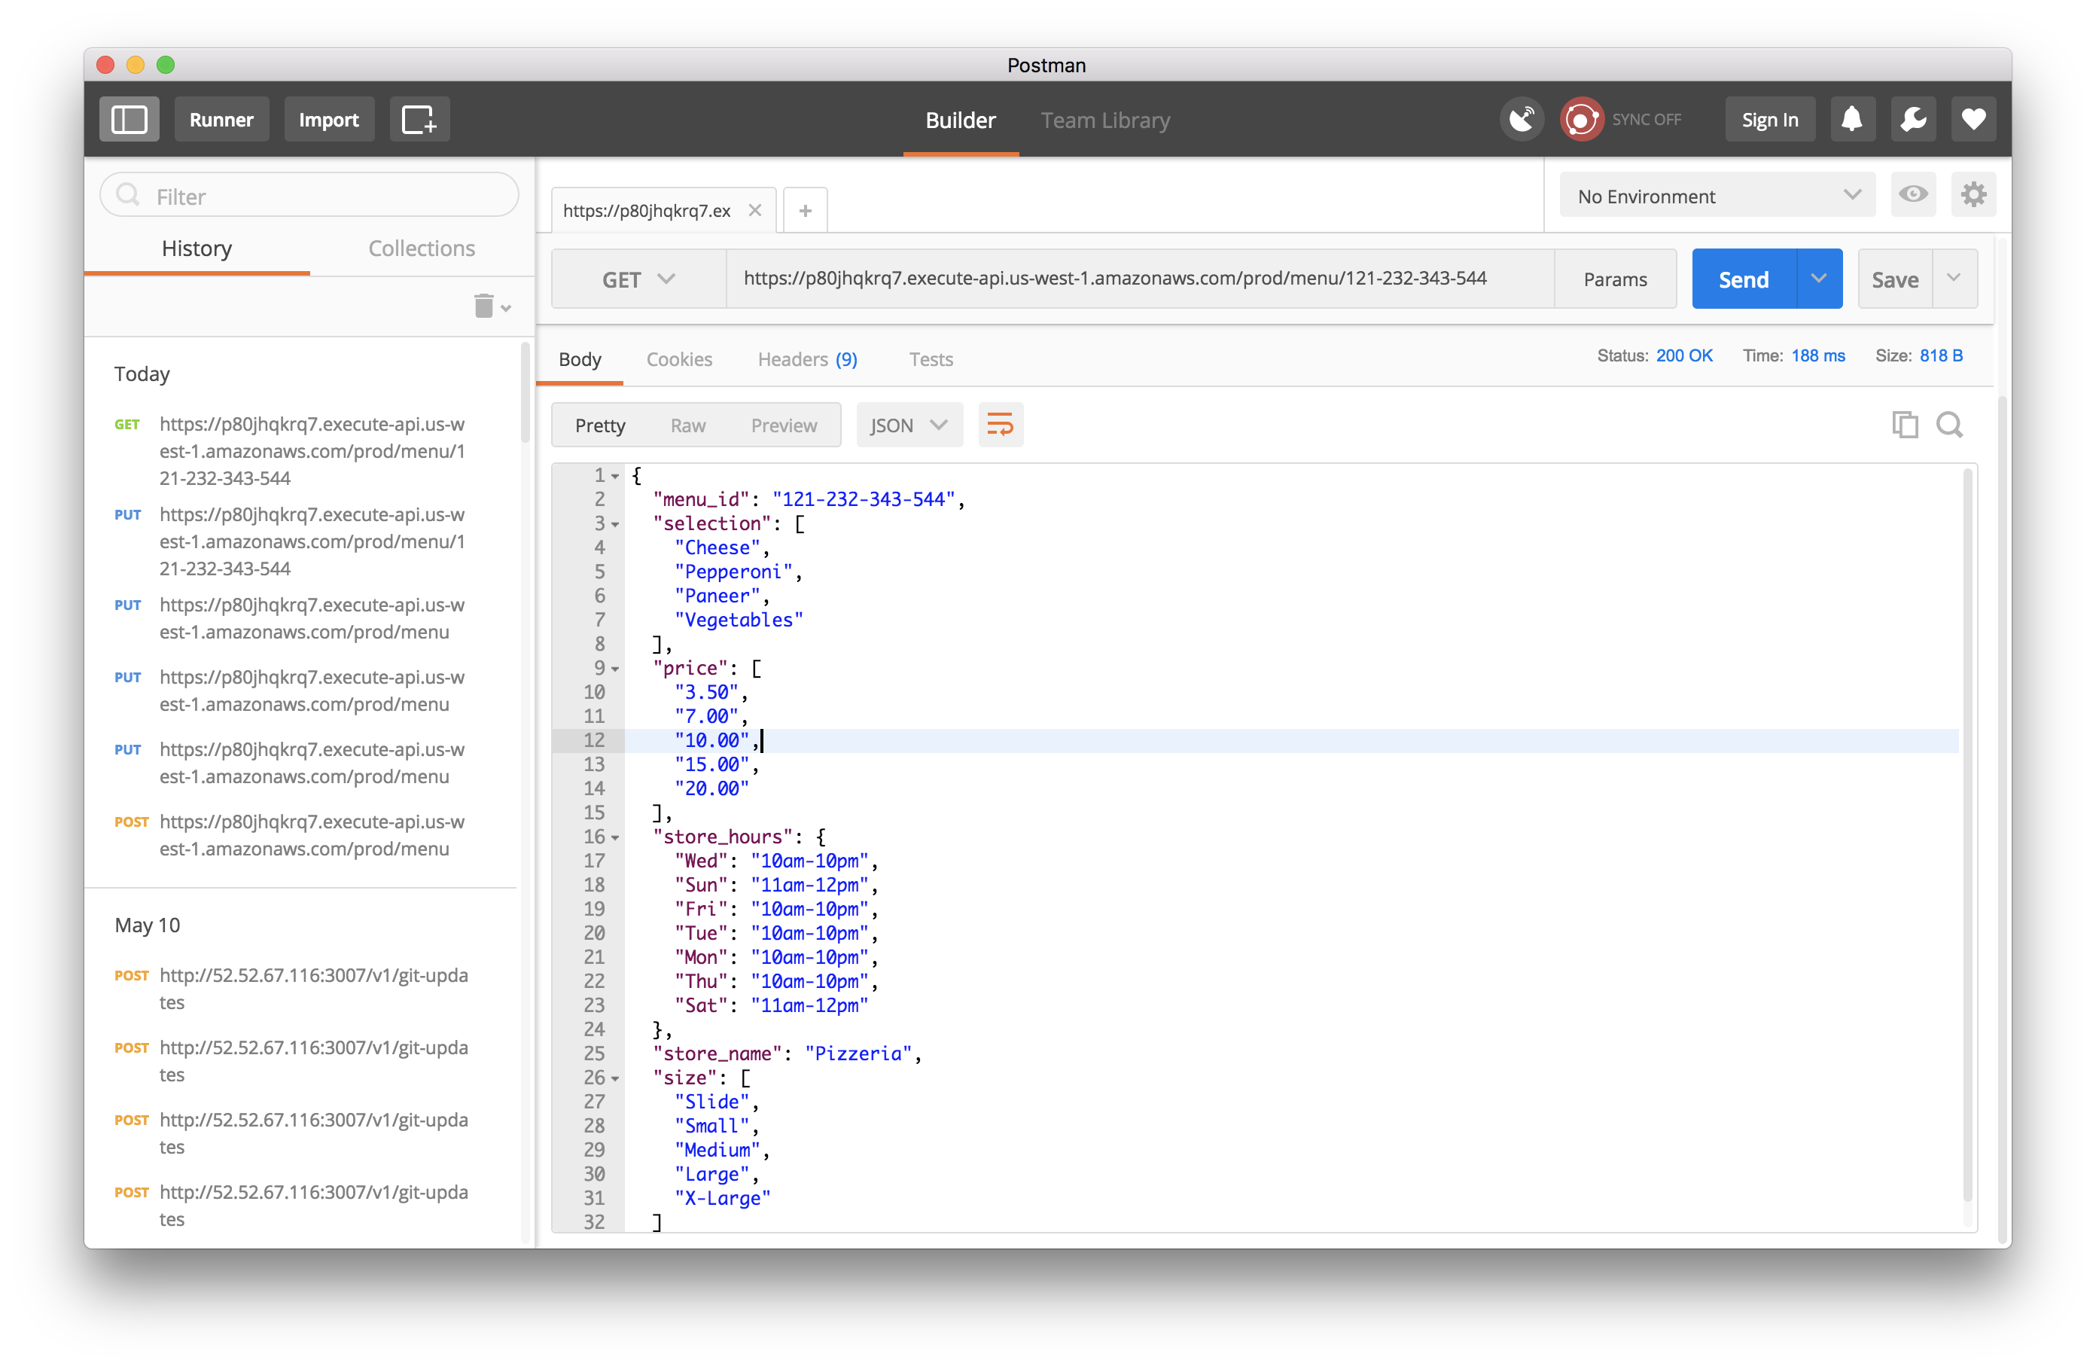The width and height of the screenshot is (2096, 1369).
Task: Toggle the sidebar panel icon
Action: tap(129, 120)
